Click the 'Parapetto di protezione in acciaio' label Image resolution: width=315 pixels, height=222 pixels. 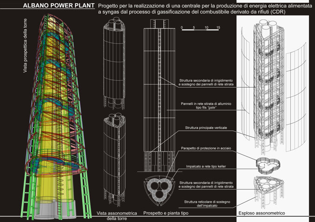click(208, 148)
